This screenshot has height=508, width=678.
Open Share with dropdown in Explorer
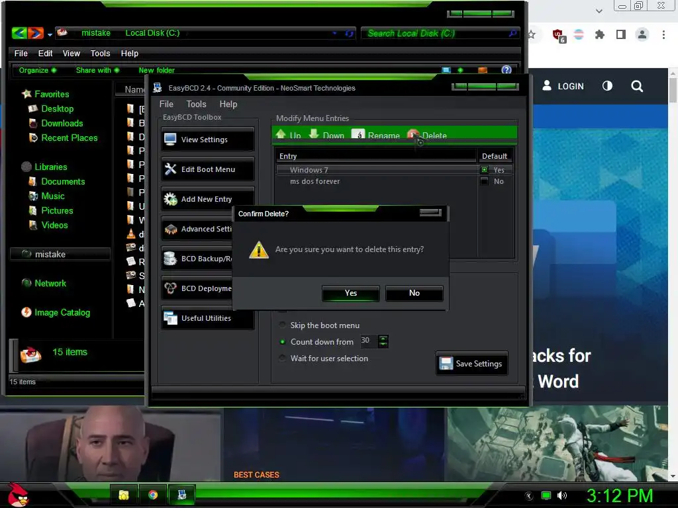point(97,70)
